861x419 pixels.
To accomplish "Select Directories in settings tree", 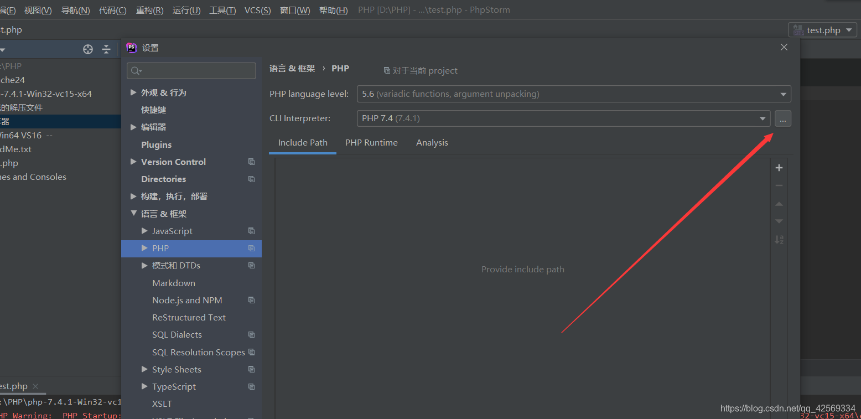I will pos(163,179).
